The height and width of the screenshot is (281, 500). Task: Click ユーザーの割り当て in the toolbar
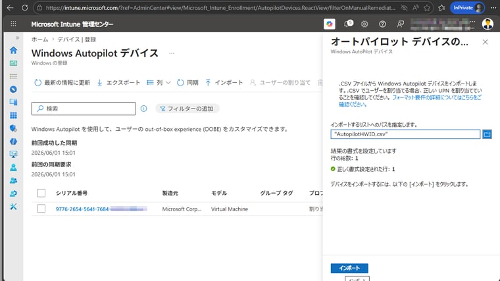pyautogui.click(x=280, y=83)
